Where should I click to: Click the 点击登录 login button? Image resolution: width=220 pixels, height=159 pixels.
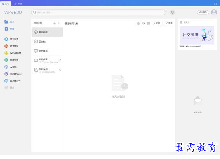click(x=203, y=13)
